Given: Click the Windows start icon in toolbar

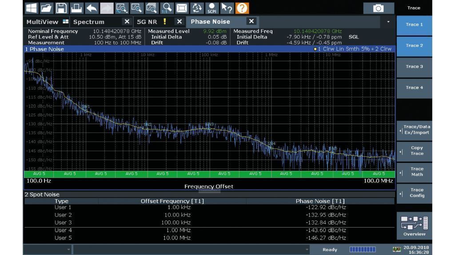Looking at the screenshot, I should [32, 8].
